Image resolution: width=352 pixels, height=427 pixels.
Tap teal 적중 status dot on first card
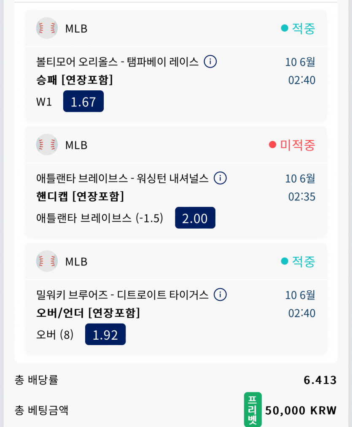(285, 28)
